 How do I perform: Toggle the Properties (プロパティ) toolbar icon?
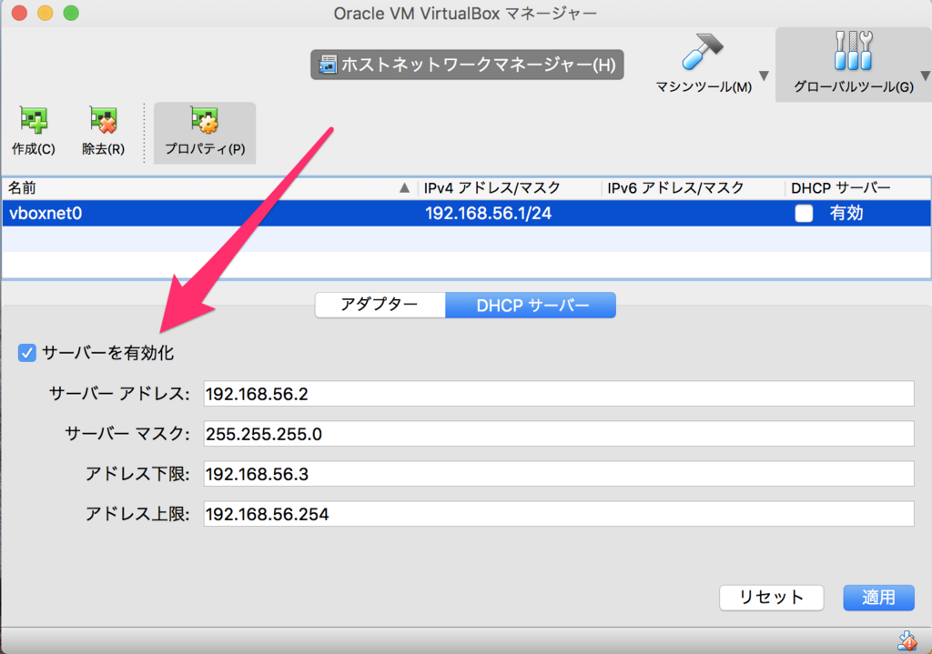pos(205,121)
